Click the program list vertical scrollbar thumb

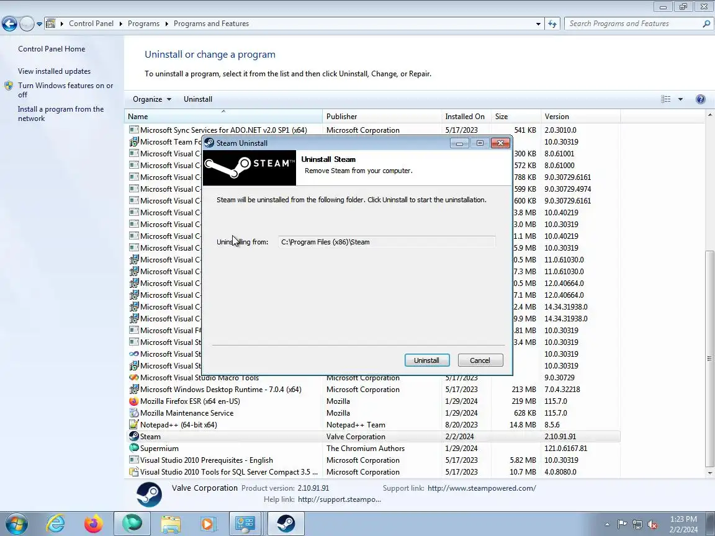pyautogui.click(x=709, y=359)
